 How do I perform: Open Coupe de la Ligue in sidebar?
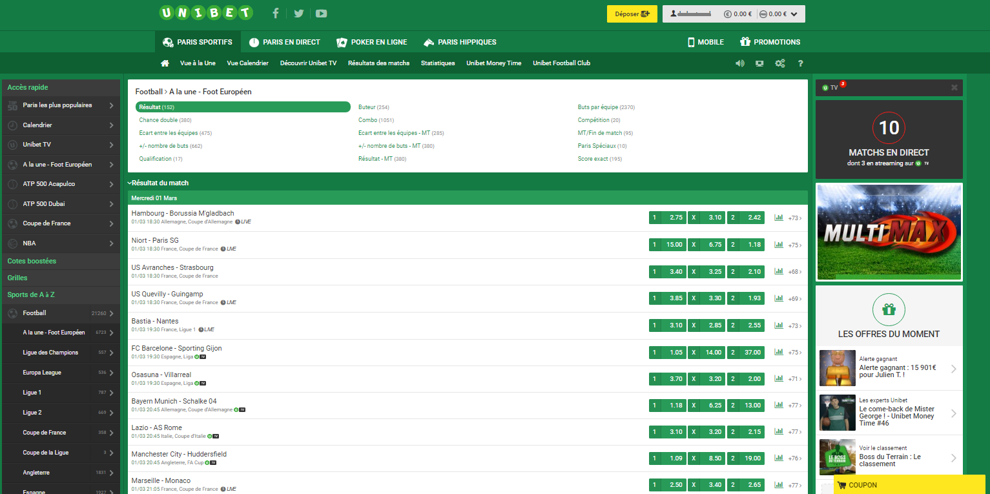pyautogui.click(x=61, y=453)
